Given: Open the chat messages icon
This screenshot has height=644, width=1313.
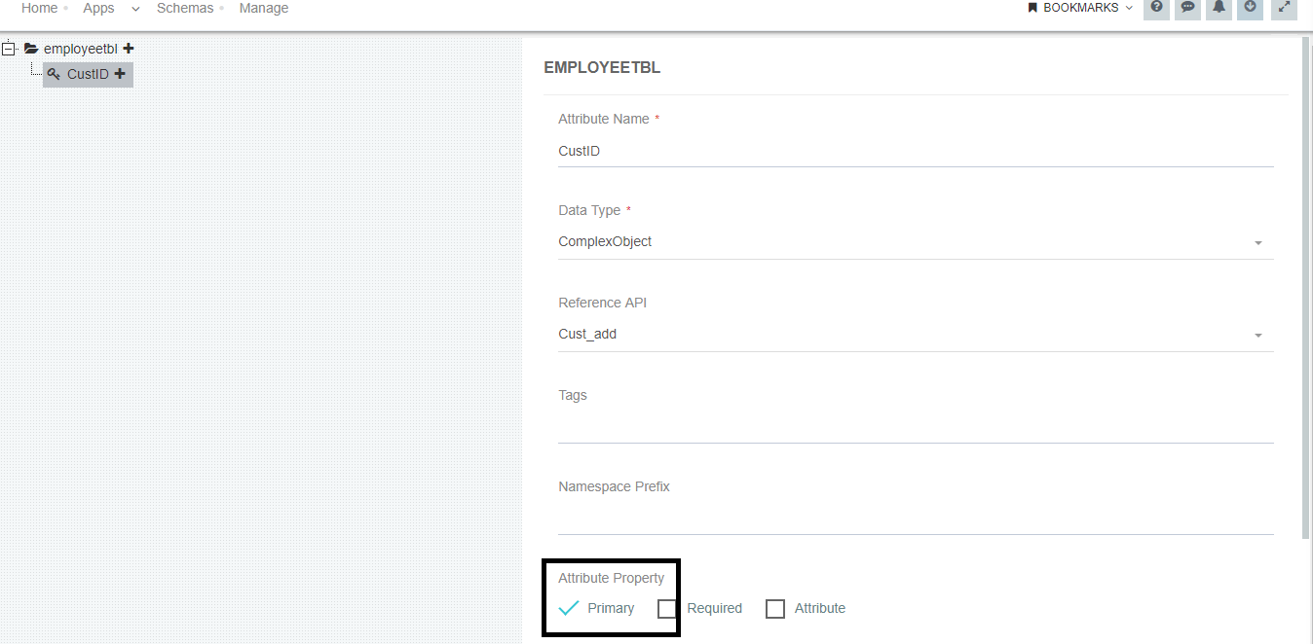Looking at the screenshot, I should pos(1187,8).
